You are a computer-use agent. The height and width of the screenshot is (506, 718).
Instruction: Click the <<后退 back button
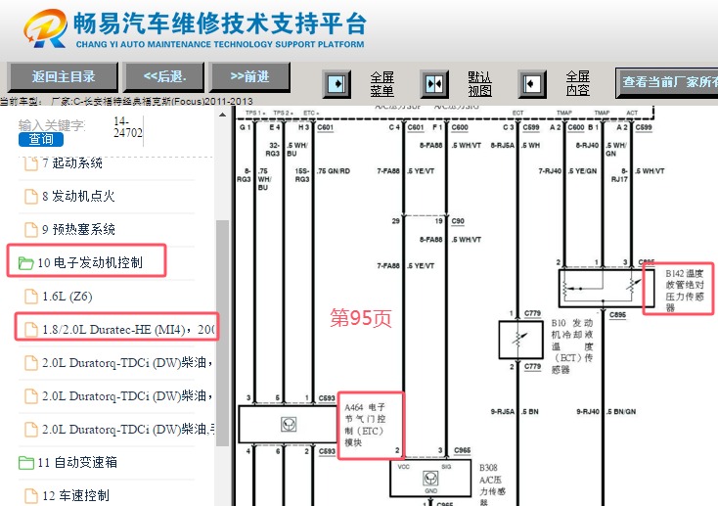tap(164, 76)
